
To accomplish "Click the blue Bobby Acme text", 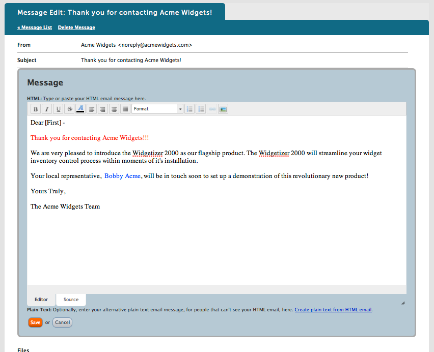I will pyautogui.click(x=122, y=176).
